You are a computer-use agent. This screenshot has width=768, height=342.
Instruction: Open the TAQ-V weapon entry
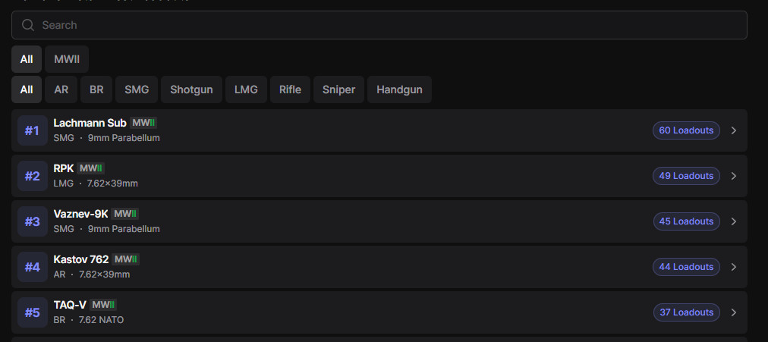pos(69,305)
